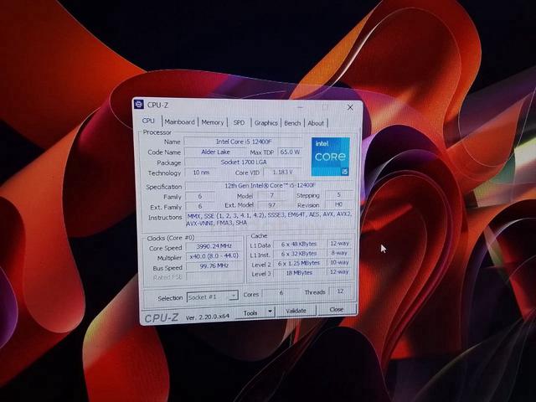
Task: Click the Intel Core i5 logo badge
Action: 330,157
